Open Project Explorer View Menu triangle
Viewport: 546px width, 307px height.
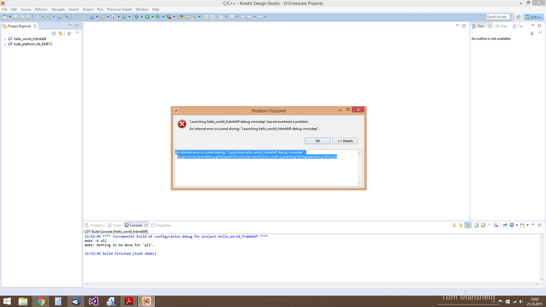[x=77, y=33]
